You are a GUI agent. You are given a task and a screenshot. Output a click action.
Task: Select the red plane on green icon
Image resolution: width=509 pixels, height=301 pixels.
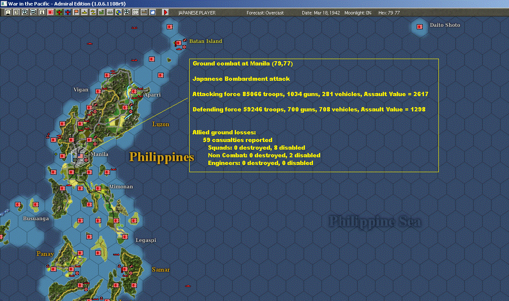tap(59, 12)
